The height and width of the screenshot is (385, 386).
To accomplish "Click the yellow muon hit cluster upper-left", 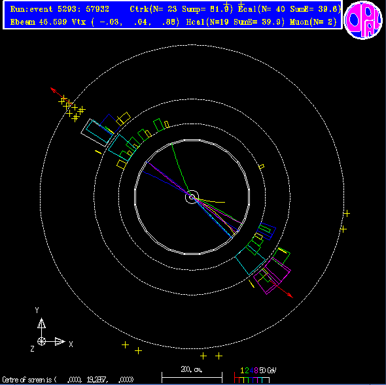I will 72,109.
